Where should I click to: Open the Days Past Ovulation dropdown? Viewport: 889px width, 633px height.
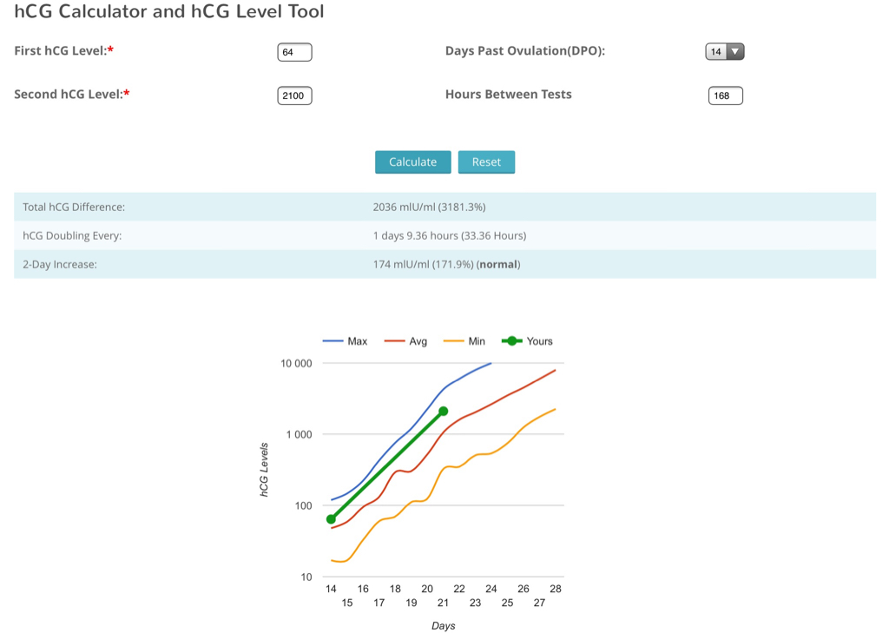click(x=724, y=52)
